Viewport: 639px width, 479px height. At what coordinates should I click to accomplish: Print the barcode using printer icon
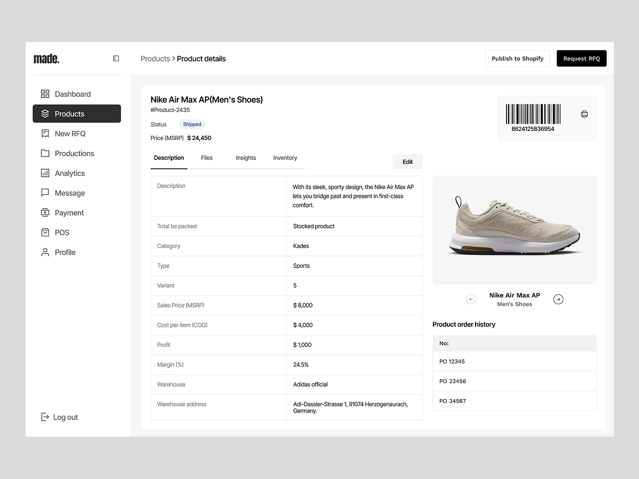tap(584, 114)
